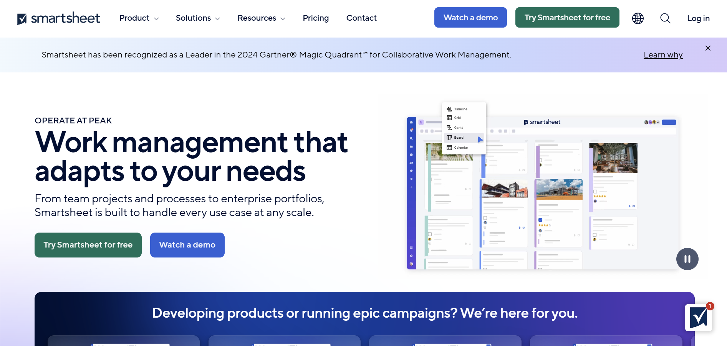Expand the Resources menu
The height and width of the screenshot is (346, 727).
[x=261, y=18]
